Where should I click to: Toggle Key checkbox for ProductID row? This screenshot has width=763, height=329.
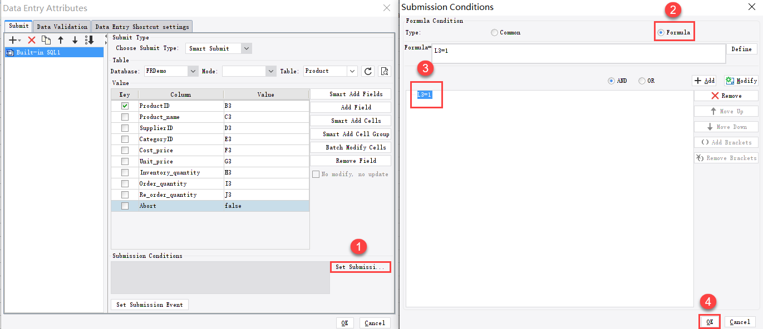(125, 106)
